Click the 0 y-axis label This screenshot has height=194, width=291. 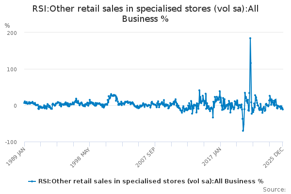16,106
